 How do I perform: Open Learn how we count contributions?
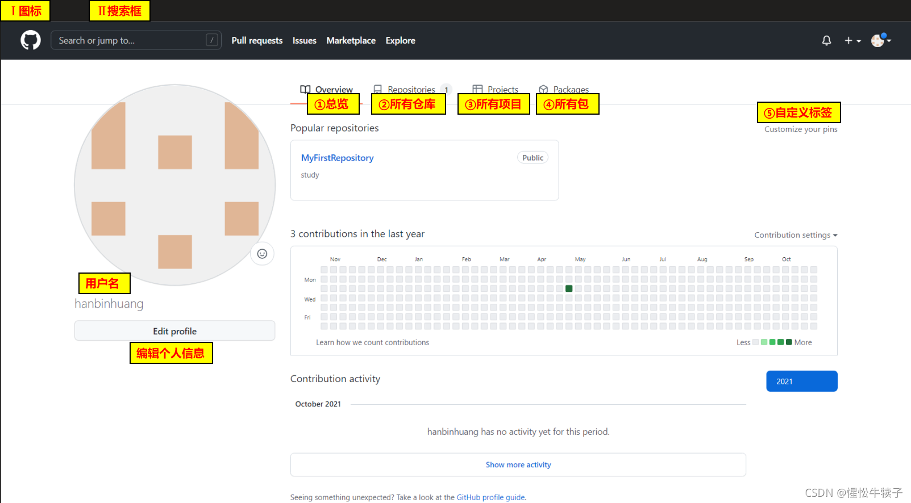pyautogui.click(x=372, y=342)
